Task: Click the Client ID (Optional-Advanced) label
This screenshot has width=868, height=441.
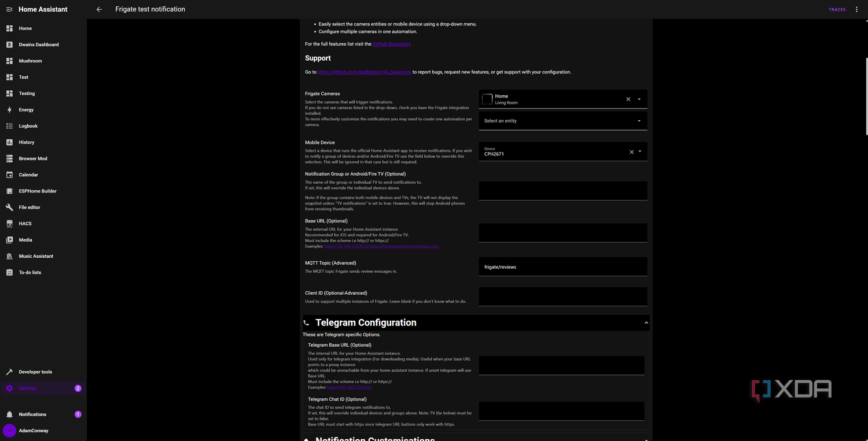Action: (x=336, y=293)
